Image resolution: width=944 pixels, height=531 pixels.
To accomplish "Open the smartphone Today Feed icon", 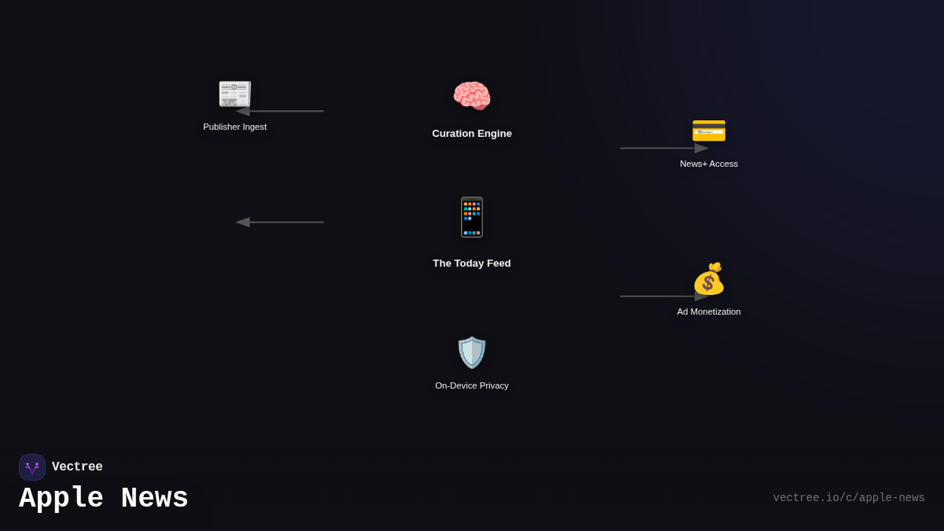I will 472,217.
